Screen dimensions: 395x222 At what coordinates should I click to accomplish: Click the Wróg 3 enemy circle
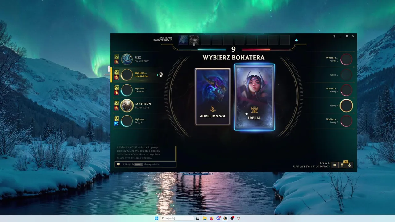tap(346, 90)
